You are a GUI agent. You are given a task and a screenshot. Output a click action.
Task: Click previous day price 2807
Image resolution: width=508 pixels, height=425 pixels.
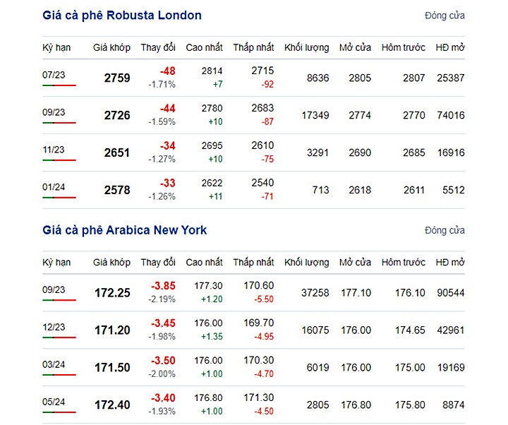pyautogui.click(x=413, y=78)
